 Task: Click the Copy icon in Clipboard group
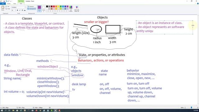6,9
